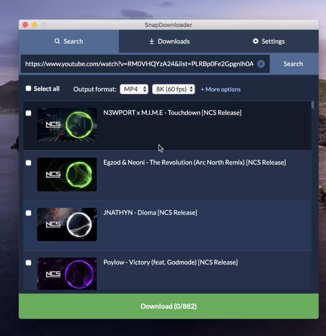Open the Search tab
This screenshot has width=326, height=336.
pos(69,41)
